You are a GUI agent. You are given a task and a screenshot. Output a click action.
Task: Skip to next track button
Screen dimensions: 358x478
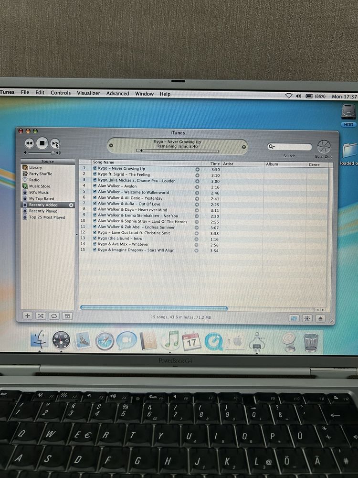coord(55,143)
